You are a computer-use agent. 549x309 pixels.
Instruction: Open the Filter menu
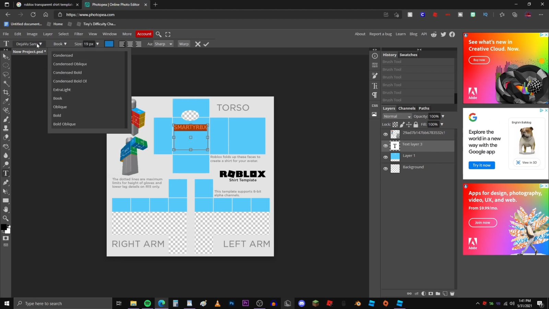tap(79, 34)
